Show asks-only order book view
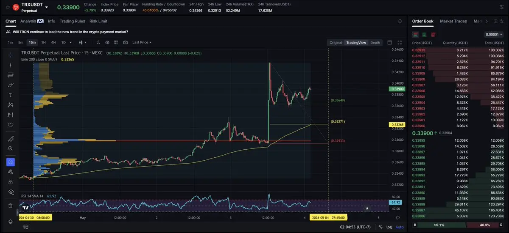This screenshot has width=509, height=233. [x=433, y=35]
